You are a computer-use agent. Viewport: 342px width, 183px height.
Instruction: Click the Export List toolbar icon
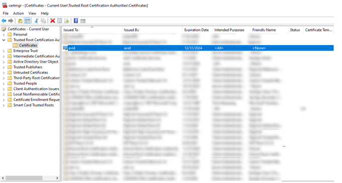pyautogui.click(x=67, y=21)
